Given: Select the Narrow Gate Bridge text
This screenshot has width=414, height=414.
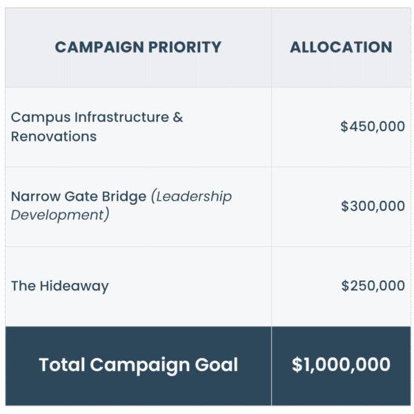Looking at the screenshot, I should point(79,197).
